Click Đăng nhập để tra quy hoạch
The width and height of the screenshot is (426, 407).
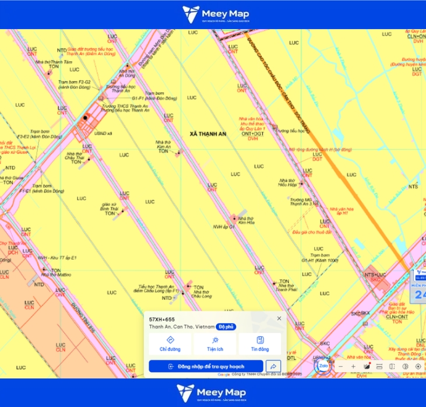(x=206, y=367)
